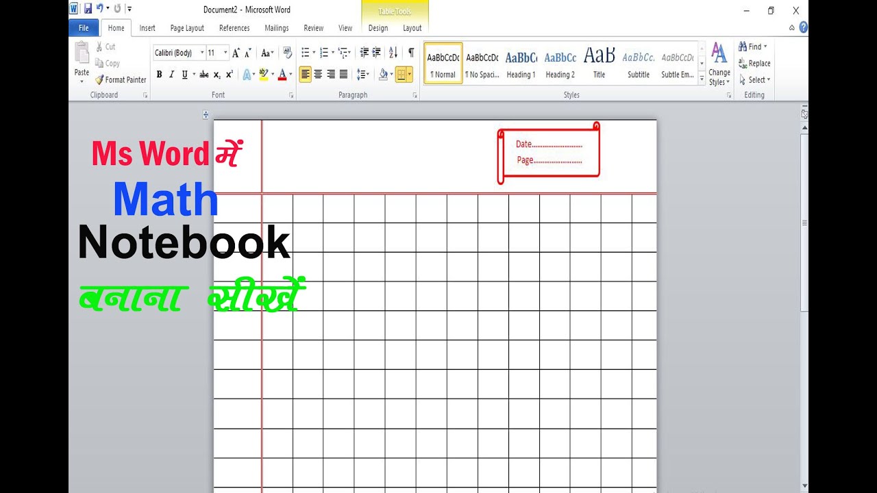Click the Redo icon in quick access toolbar
Image resolution: width=877 pixels, height=493 pixels.
[119, 10]
